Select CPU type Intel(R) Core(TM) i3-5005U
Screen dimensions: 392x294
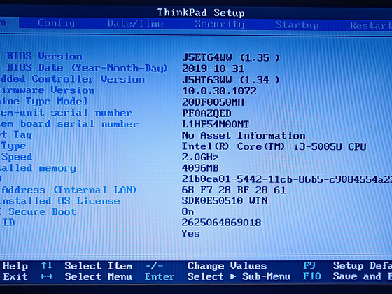[x=274, y=146]
